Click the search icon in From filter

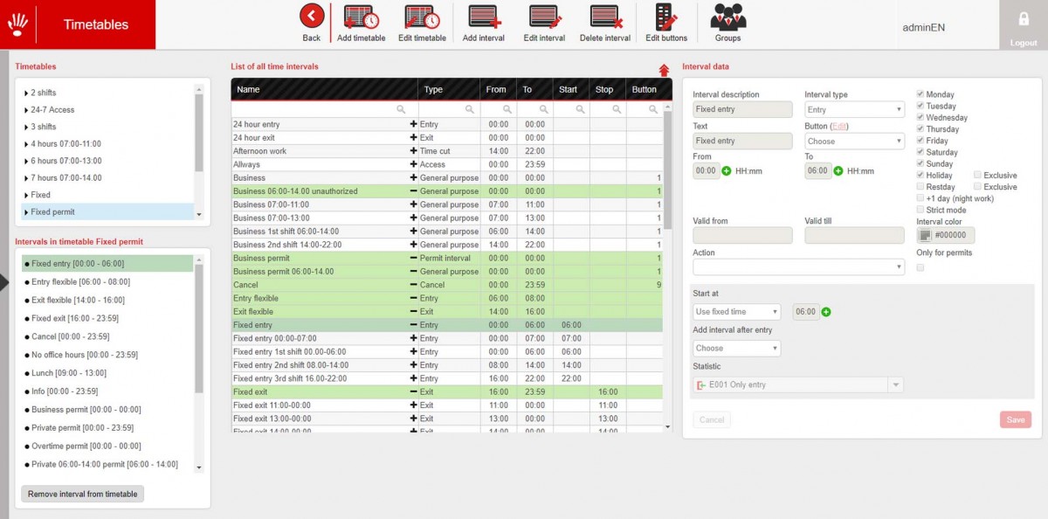point(506,110)
